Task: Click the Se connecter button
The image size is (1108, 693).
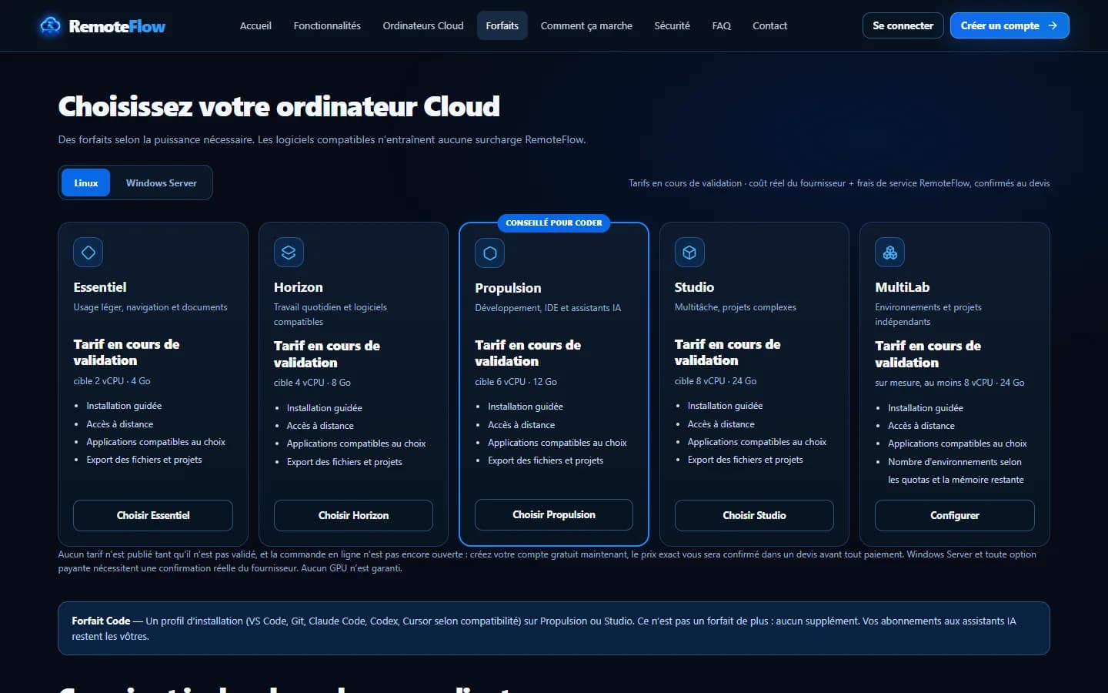Action: click(903, 25)
